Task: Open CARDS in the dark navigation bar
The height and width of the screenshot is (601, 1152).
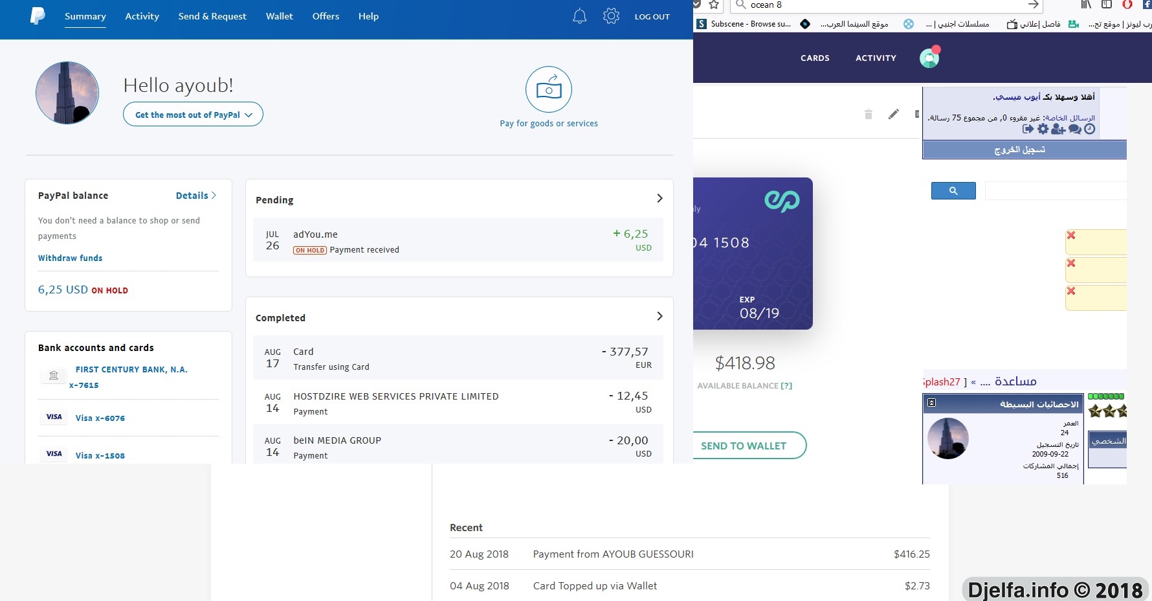Action: (x=815, y=58)
